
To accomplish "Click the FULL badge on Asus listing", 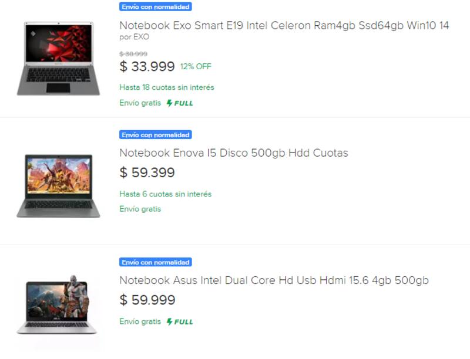I will point(180,321).
